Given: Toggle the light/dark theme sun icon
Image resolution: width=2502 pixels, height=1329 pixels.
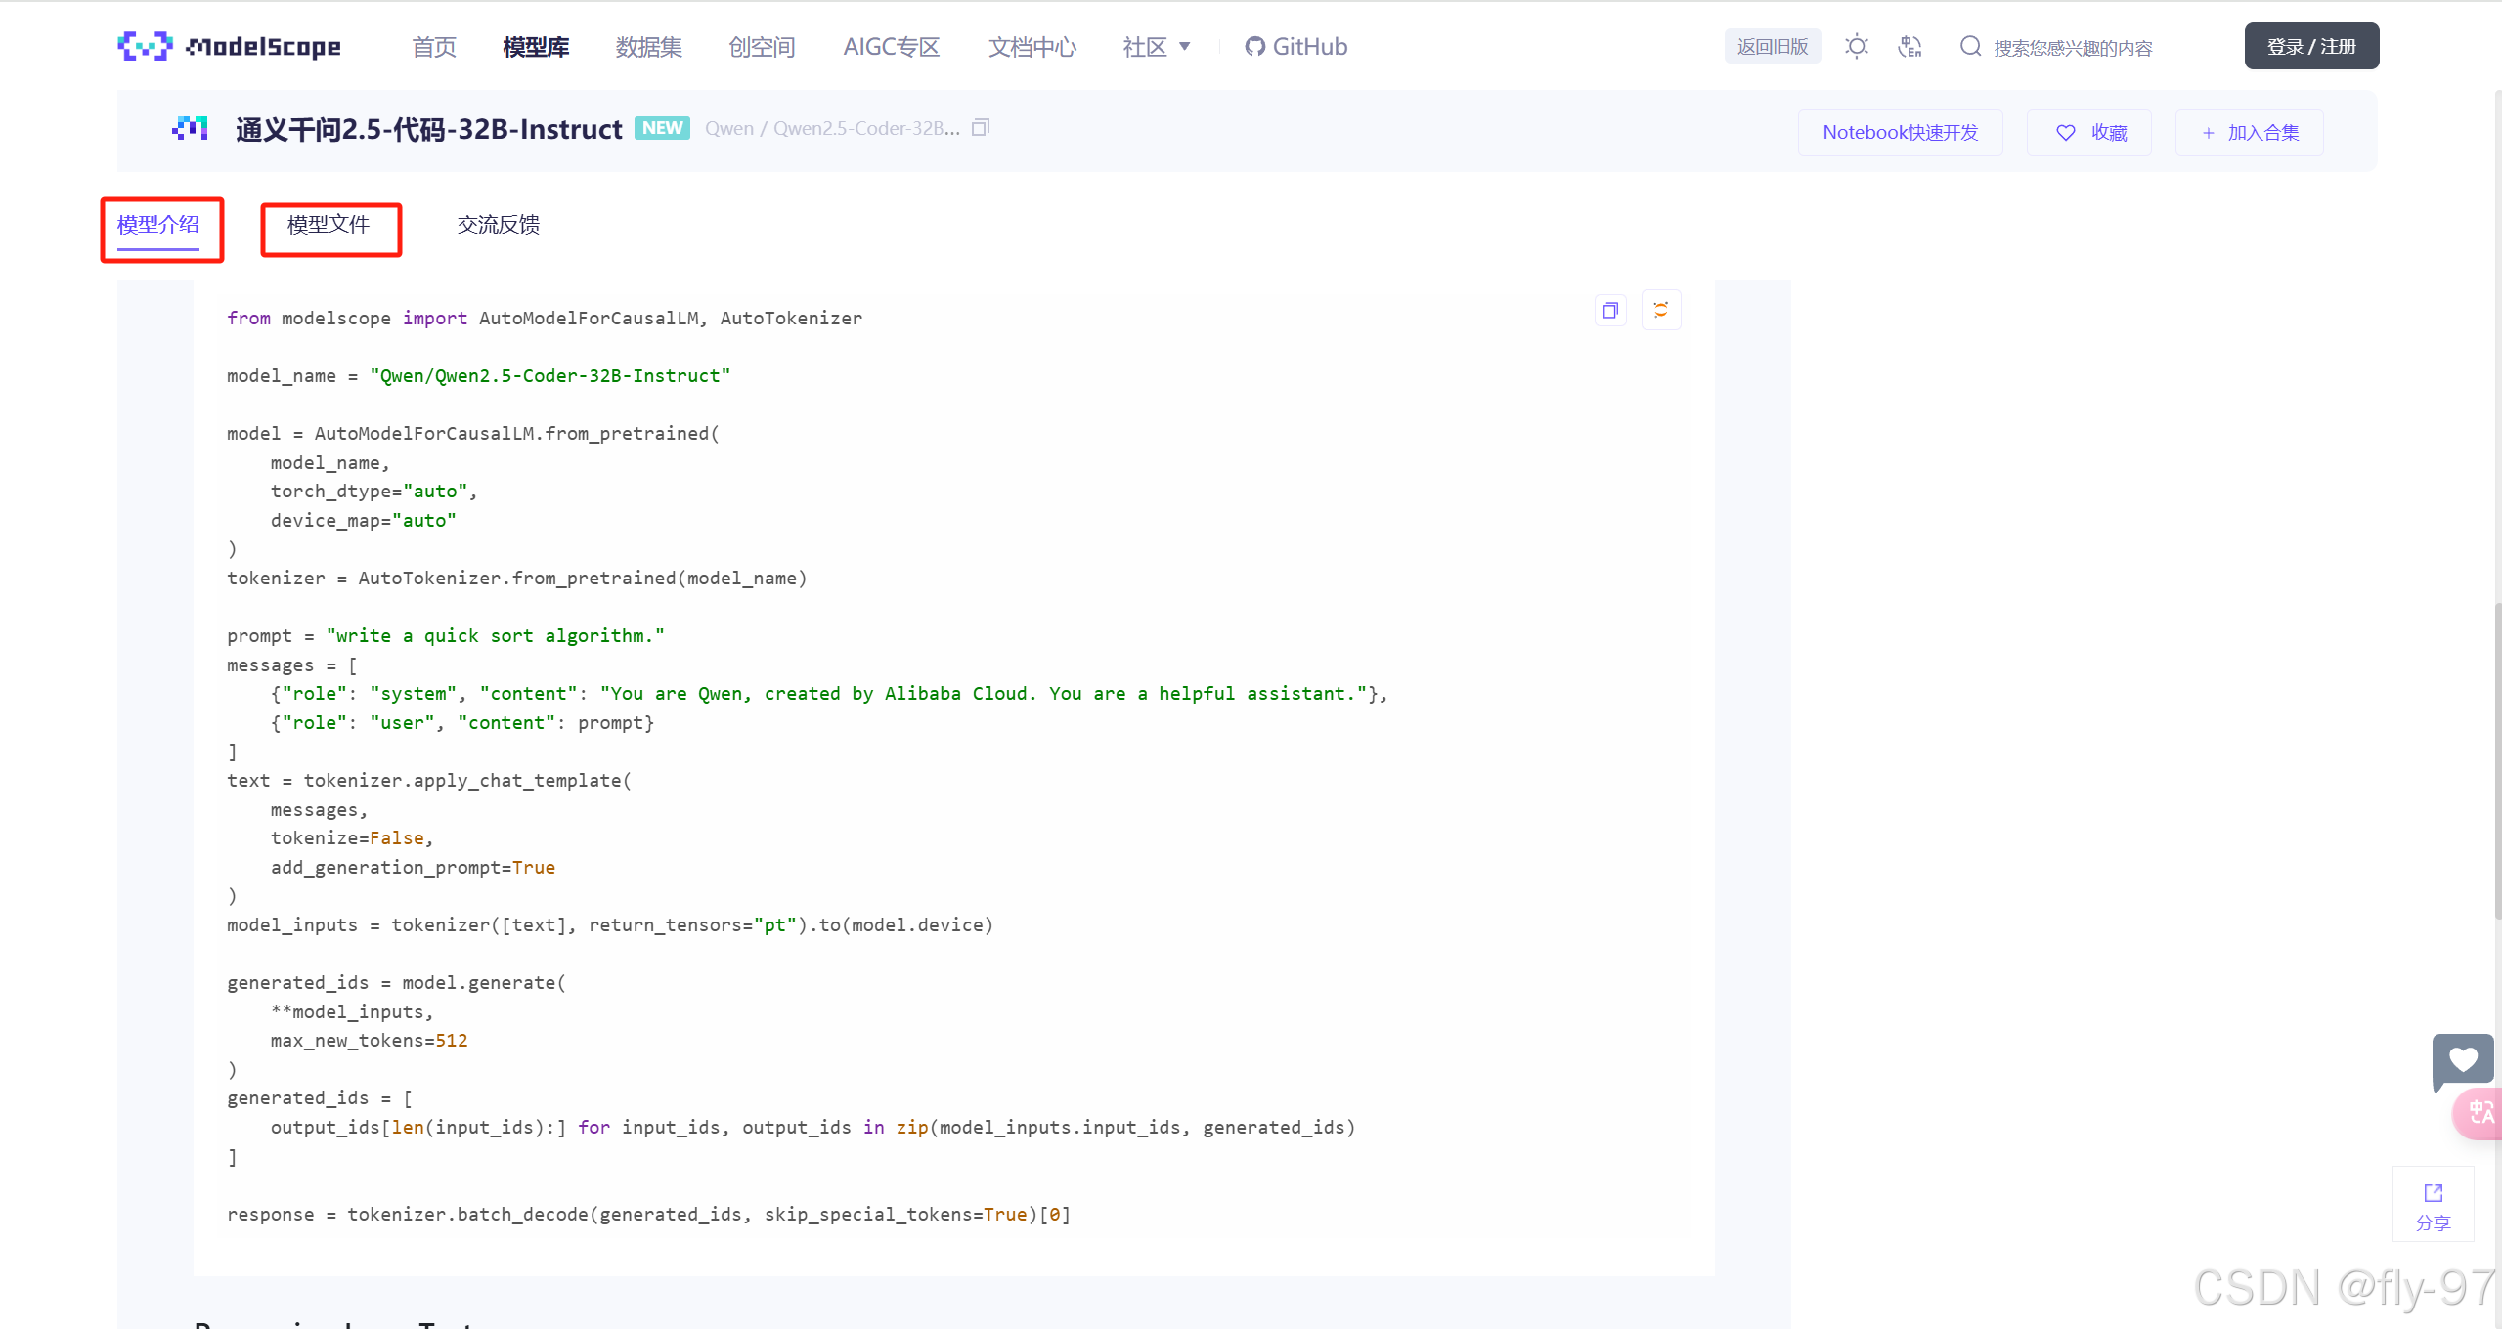Looking at the screenshot, I should 1856,46.
